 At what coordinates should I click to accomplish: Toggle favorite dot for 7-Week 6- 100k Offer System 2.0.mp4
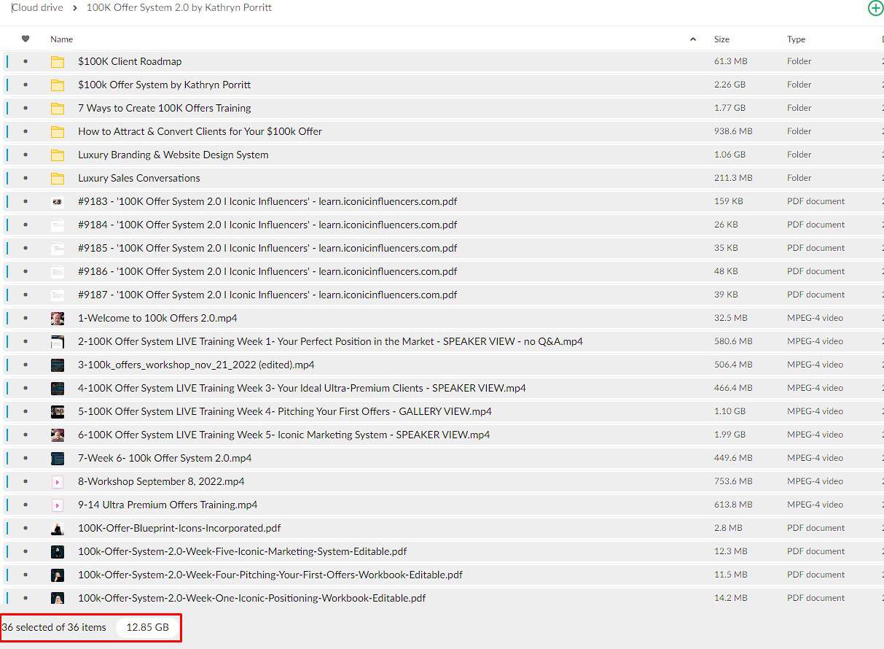(x=26, y=459)
